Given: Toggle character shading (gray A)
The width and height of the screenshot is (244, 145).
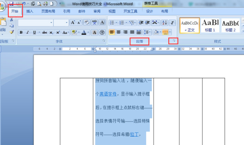Looking at the screenshot, I should tap(94, 32).
